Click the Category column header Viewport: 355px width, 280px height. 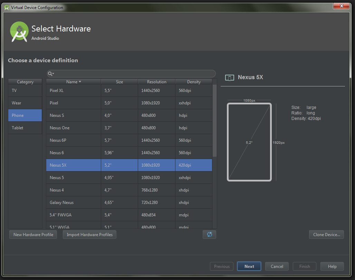point(25,82)
